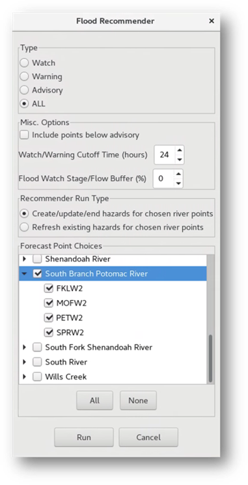Expand the Shenandoah River tree node

pos(25,259)
